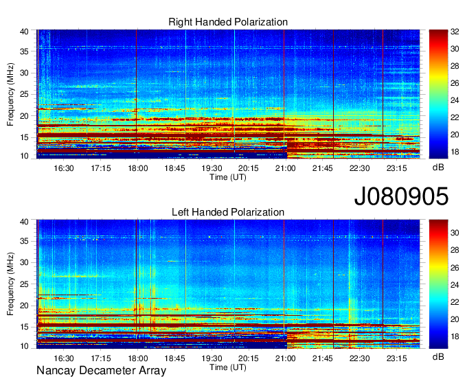Click Time (UT) label under Left Handed plot
The width and height of the screenshot is (467, 379).
(x=228, y=367)
